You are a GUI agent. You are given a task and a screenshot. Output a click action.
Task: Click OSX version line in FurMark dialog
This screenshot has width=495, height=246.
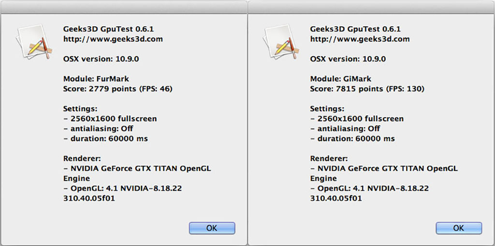point(101,59)
